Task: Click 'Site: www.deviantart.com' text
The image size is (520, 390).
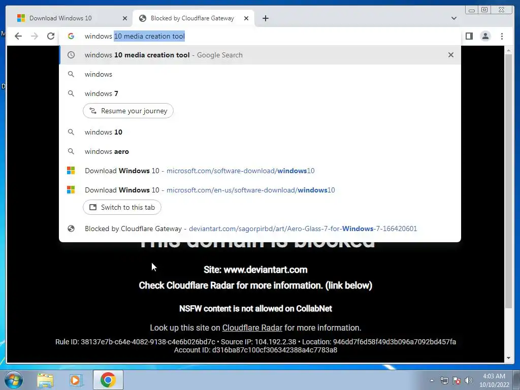Action: [x=255, y=270]
